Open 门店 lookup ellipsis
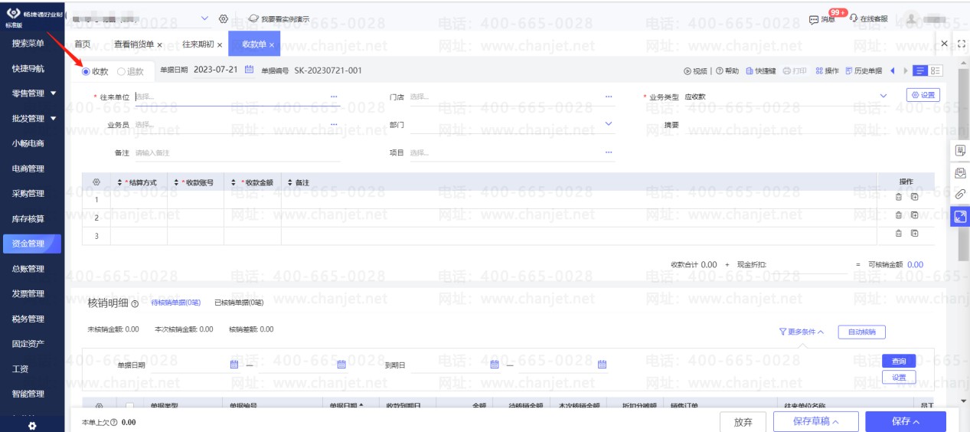Viewport: 970px width, 432px height. [x=609, y=97]
